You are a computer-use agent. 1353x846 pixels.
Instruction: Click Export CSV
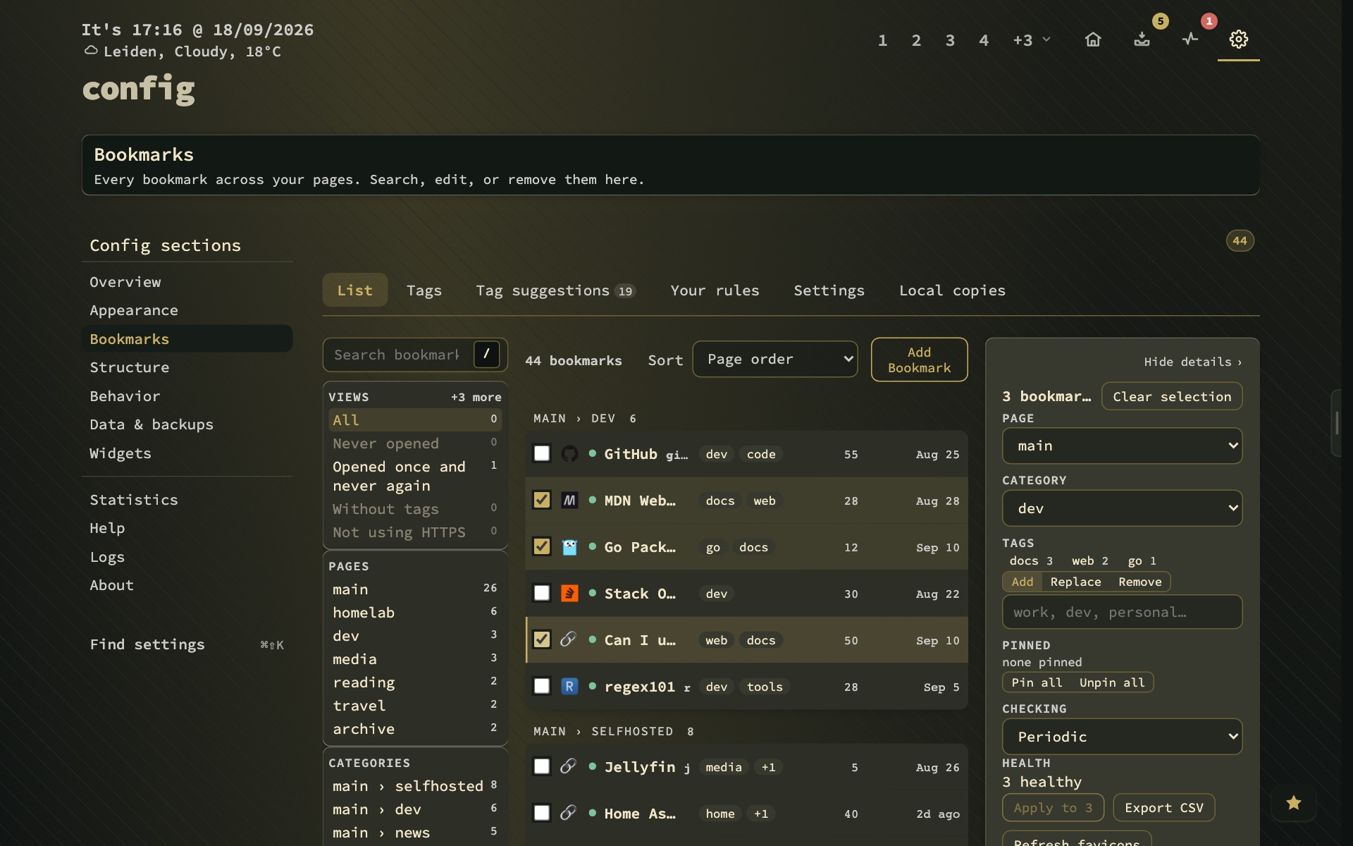coord(1163,808)
